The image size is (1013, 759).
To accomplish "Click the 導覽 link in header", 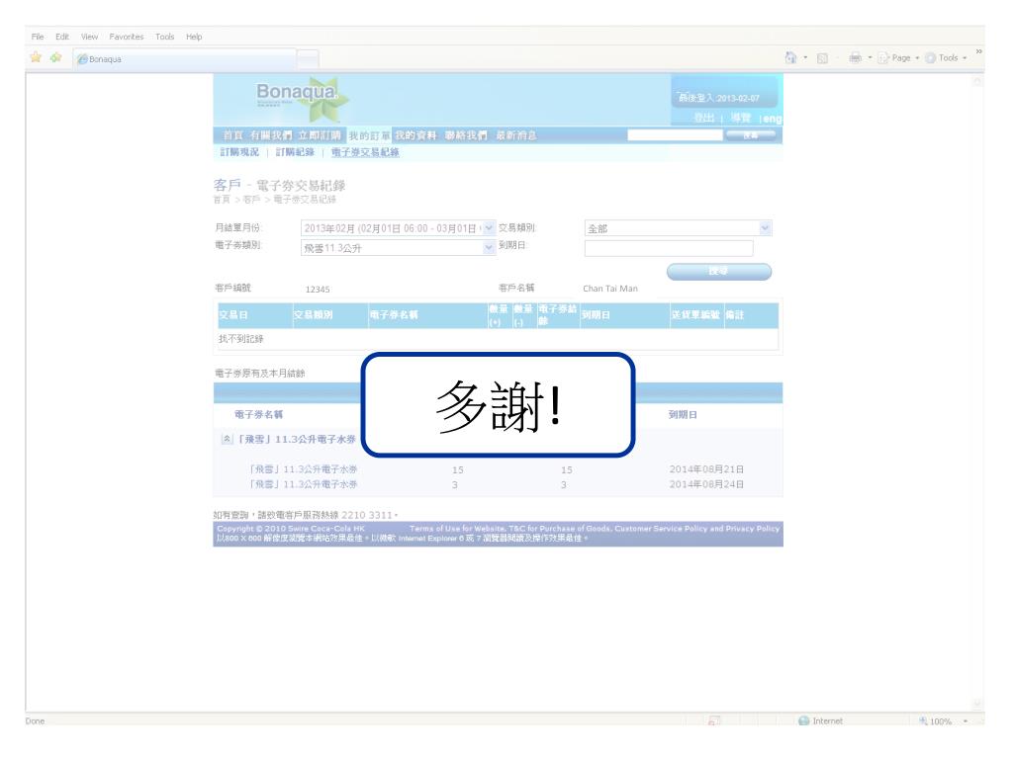I will pyautogui.click(x=740, y=119).
